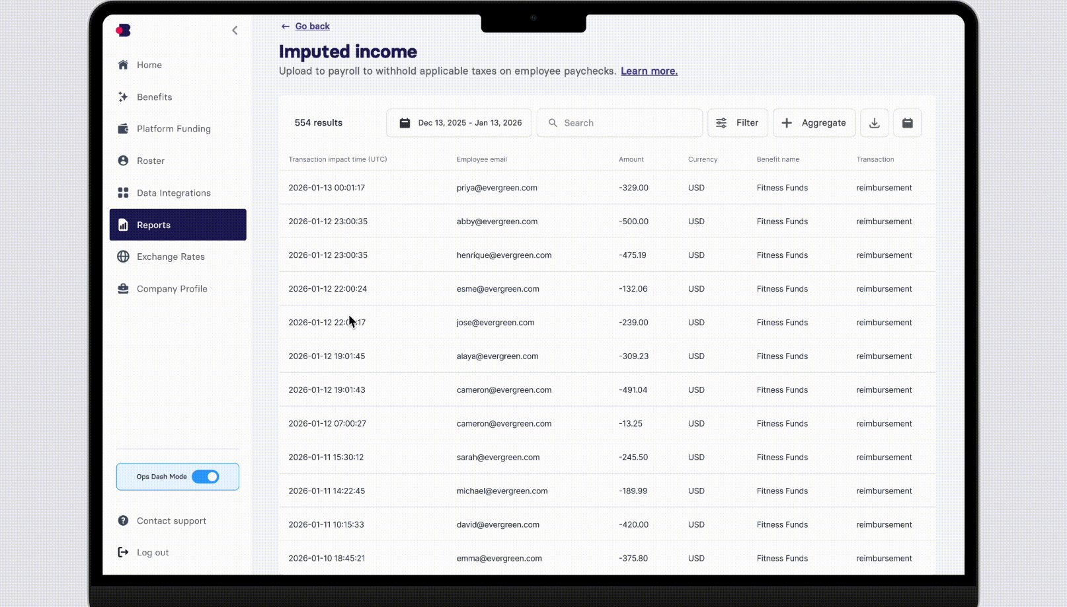Click michael@evergreen.com email
Screen dimensions: 1067x607
click(502, 491)
